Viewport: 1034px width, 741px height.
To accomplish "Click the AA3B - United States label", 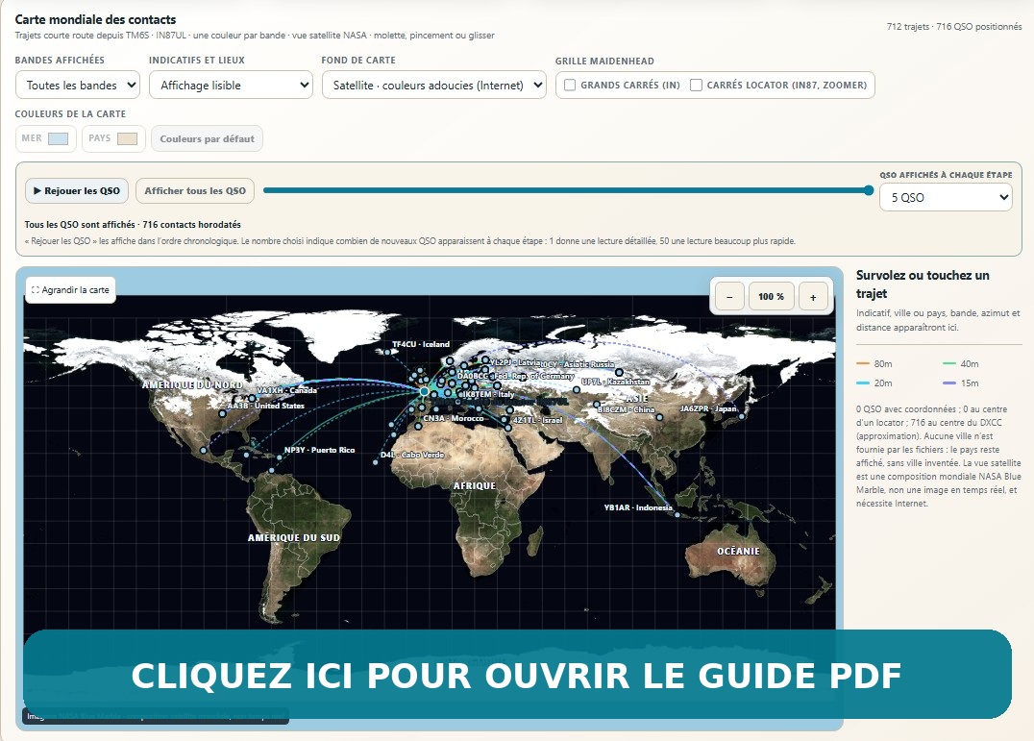I will click(266, 406).
